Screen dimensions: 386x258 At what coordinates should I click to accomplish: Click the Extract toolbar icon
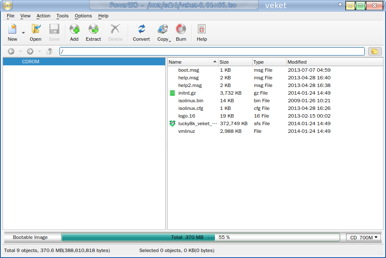point(93,29)
